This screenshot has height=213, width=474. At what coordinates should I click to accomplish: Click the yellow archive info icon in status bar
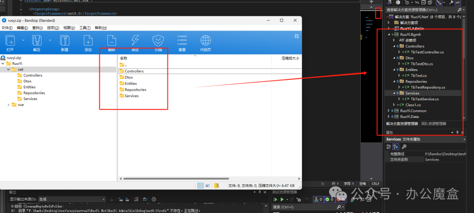(x=216, y=185)
